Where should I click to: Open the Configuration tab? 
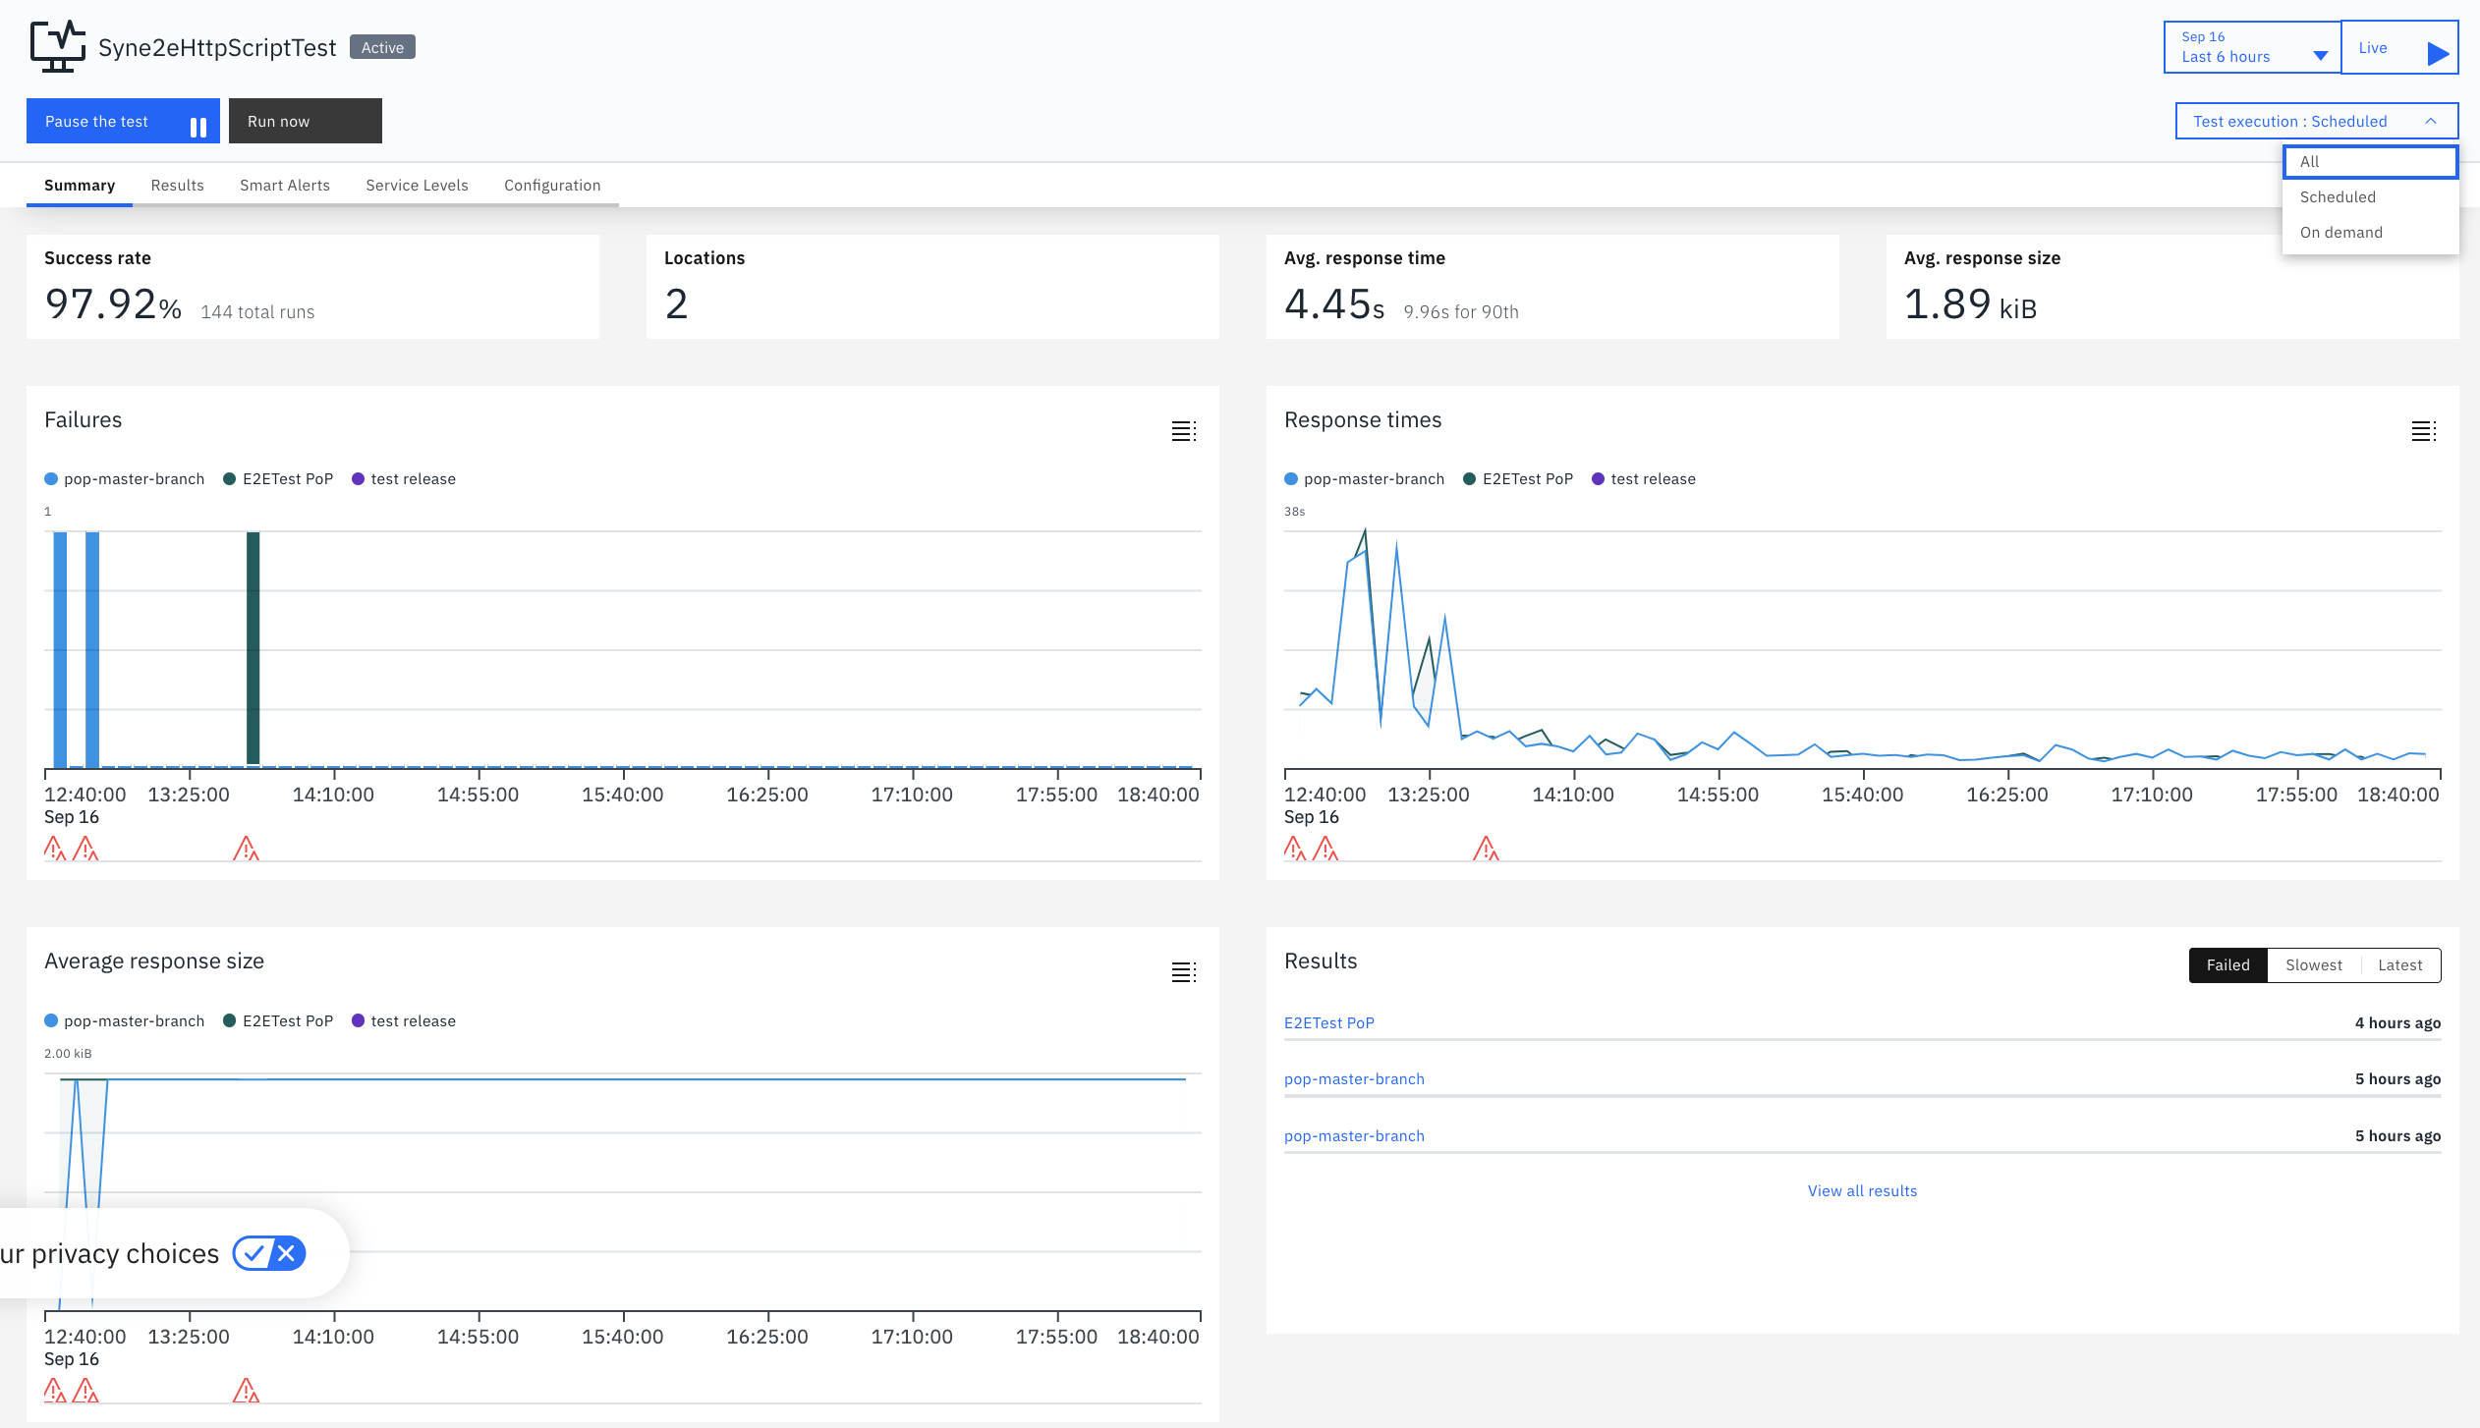(552, 186)
